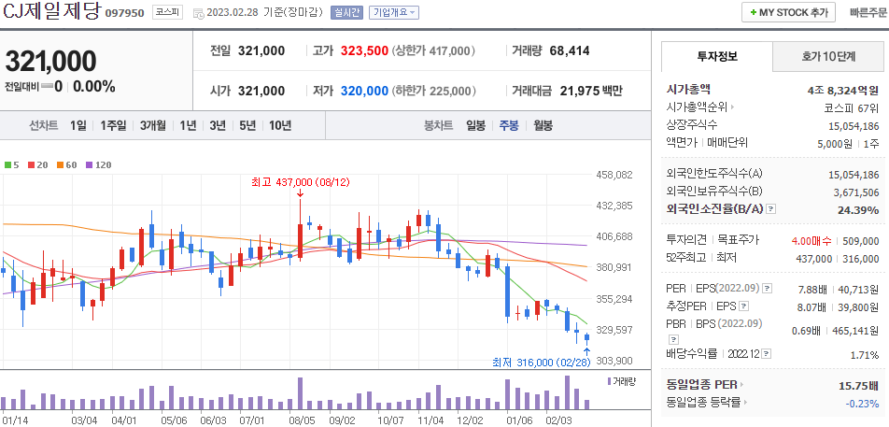Select the 3년 line chart period
The image size is (889, 427).
(x=218, y=126)
